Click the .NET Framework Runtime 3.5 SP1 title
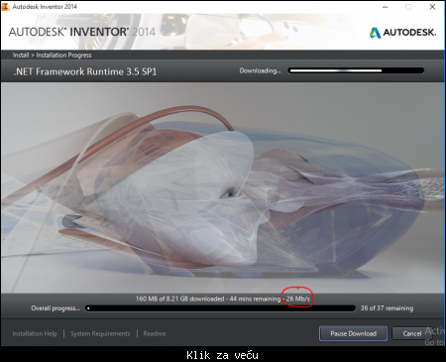The width and height of the screenshot is (446, 362). 85,71
